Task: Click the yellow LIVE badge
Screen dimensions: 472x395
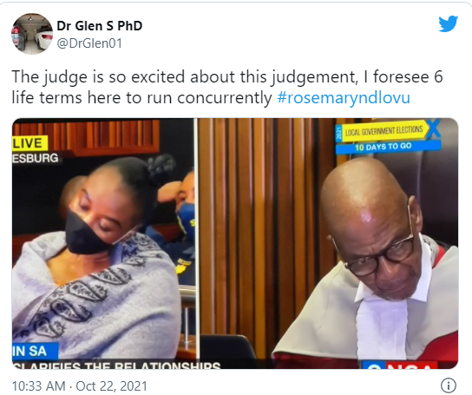Action: (29, 143)
